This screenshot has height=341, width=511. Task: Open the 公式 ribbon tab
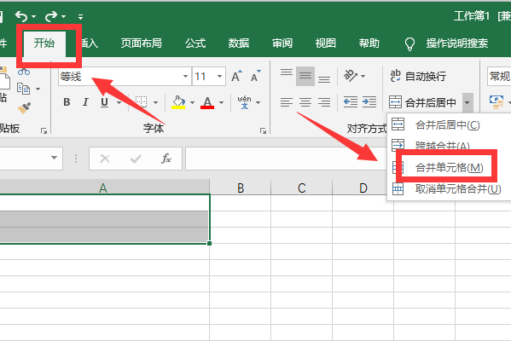[195, 43]
